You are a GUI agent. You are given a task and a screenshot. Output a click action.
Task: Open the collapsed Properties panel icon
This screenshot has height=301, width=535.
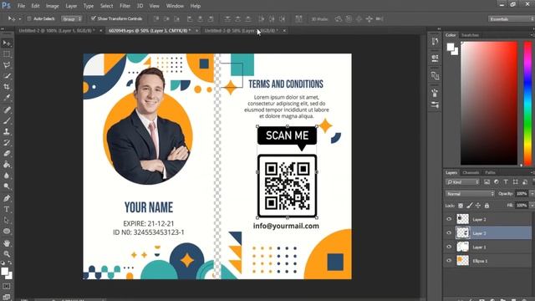435,59
